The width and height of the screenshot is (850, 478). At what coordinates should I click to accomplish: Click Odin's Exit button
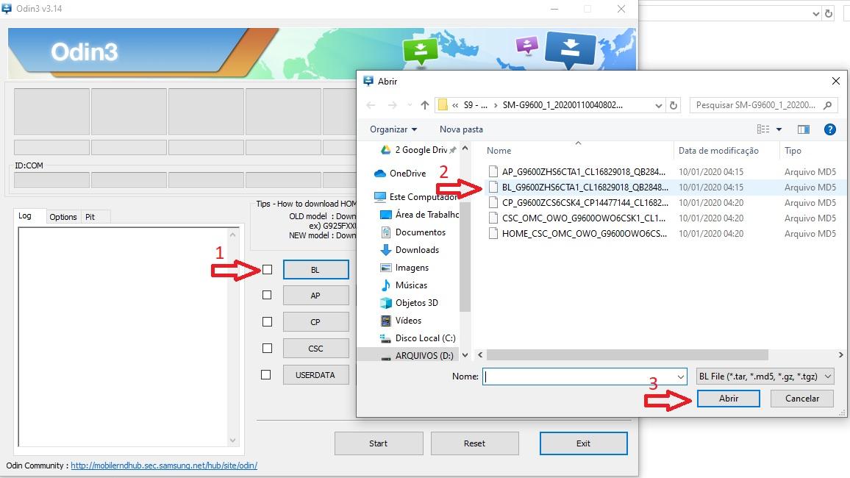click(x=583, y=443)
